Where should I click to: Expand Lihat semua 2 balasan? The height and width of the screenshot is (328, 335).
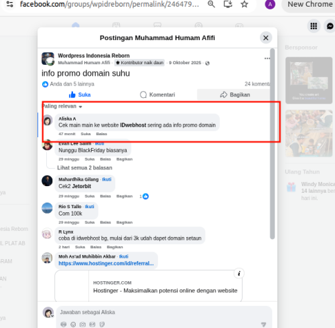[x=84, y=168]
